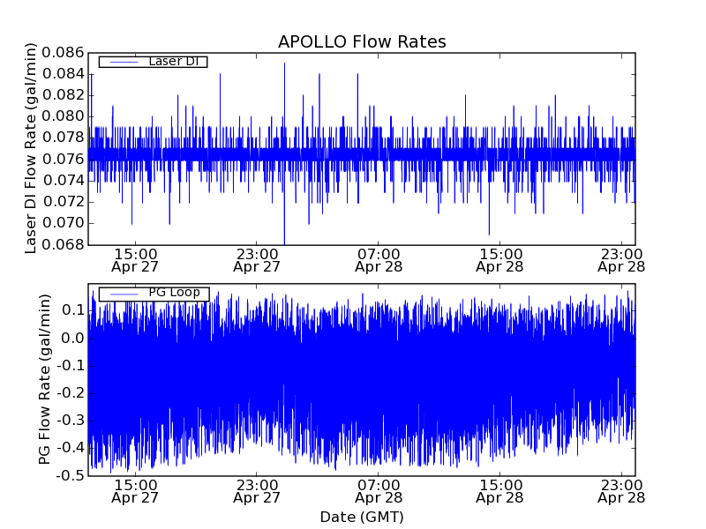
Task: Click the blue line sample in PG Loop legend
Action: pos(124,294)
